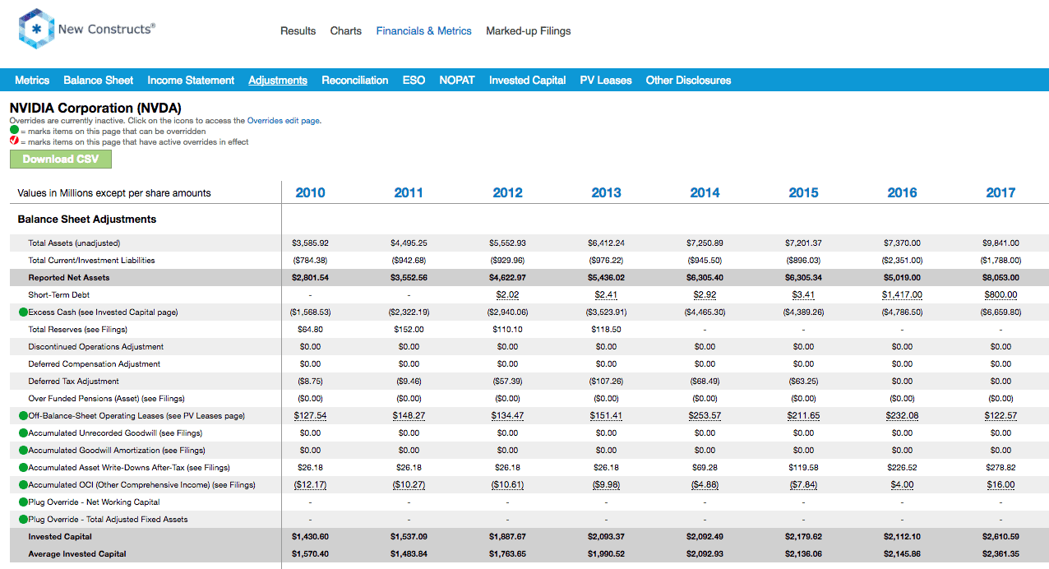
Task: Click 2012 Operating Leases value $134.47
Action: [x=507, y=416]
